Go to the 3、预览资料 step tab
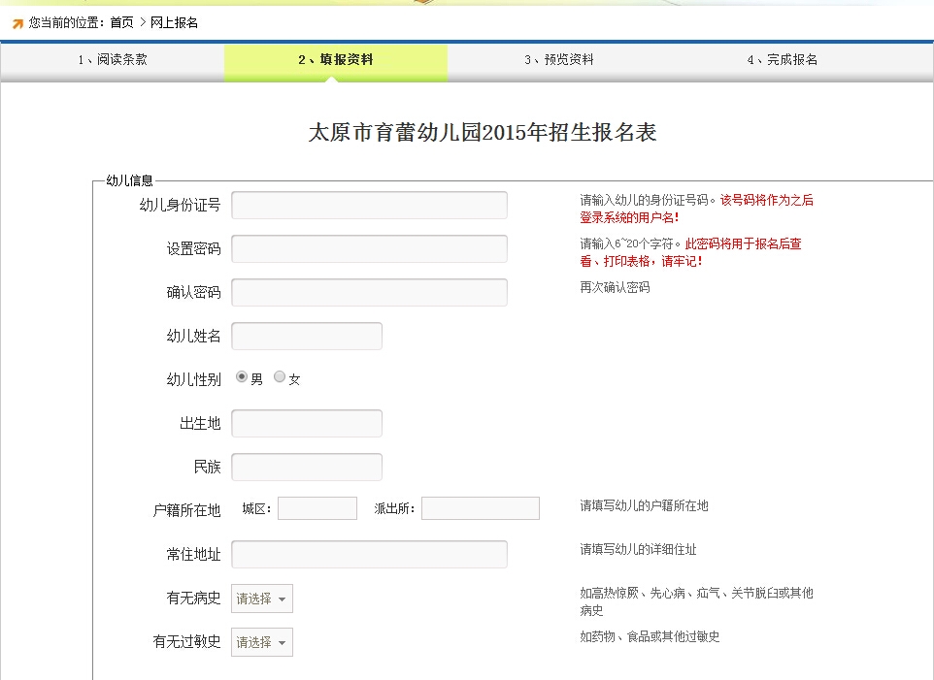This screenshot has width=934, height=680. [560, 61]
